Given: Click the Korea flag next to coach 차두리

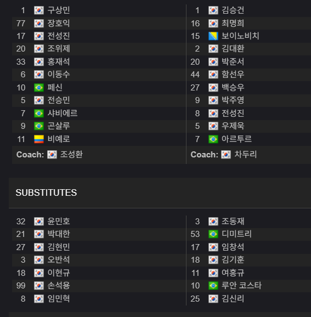Looking at the screenshot, I should click(226, 155).
